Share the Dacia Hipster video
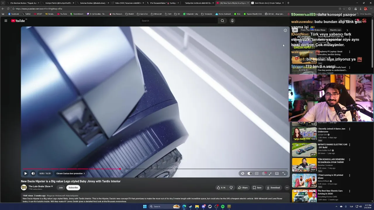 (243, 188)
